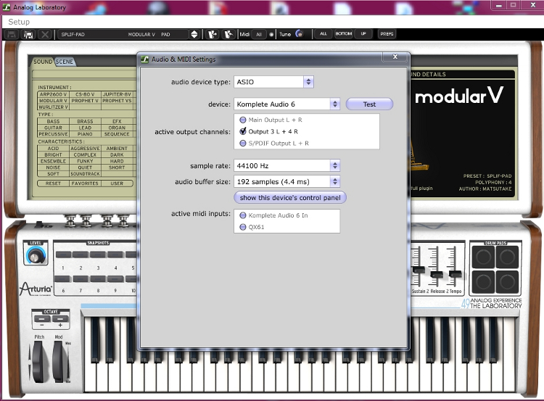Click the PREFS button

(x=387, y=33)
